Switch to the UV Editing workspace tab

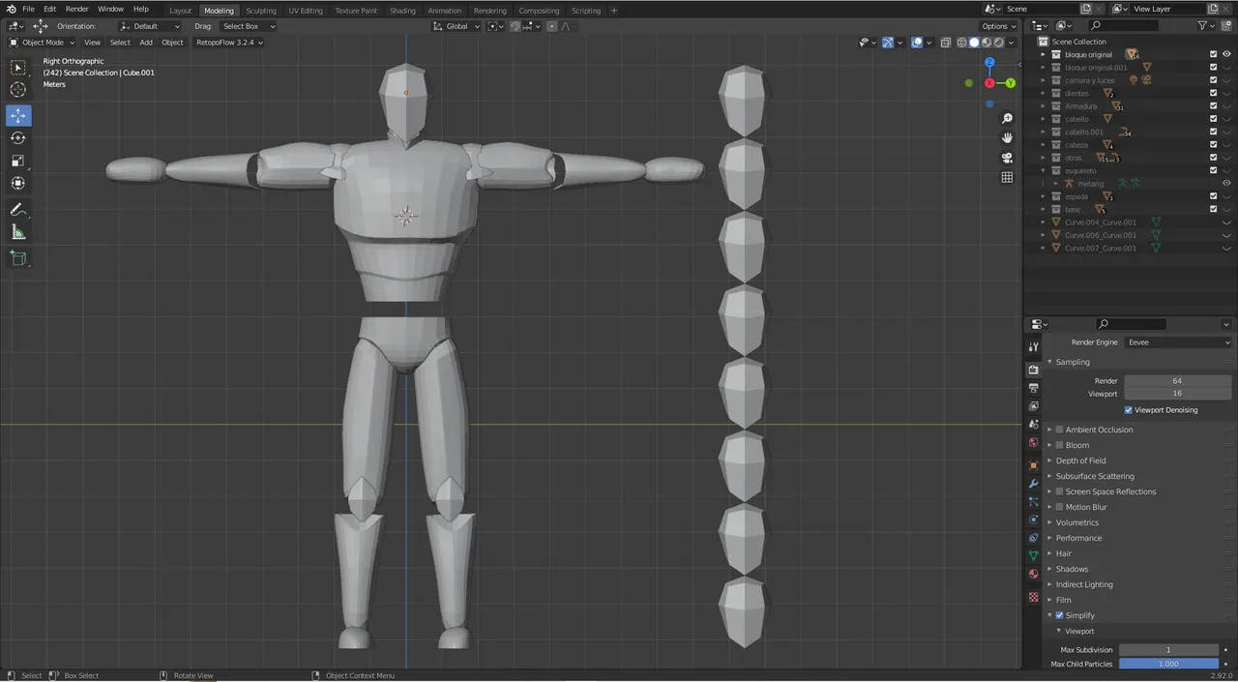(x=306, y=11)
